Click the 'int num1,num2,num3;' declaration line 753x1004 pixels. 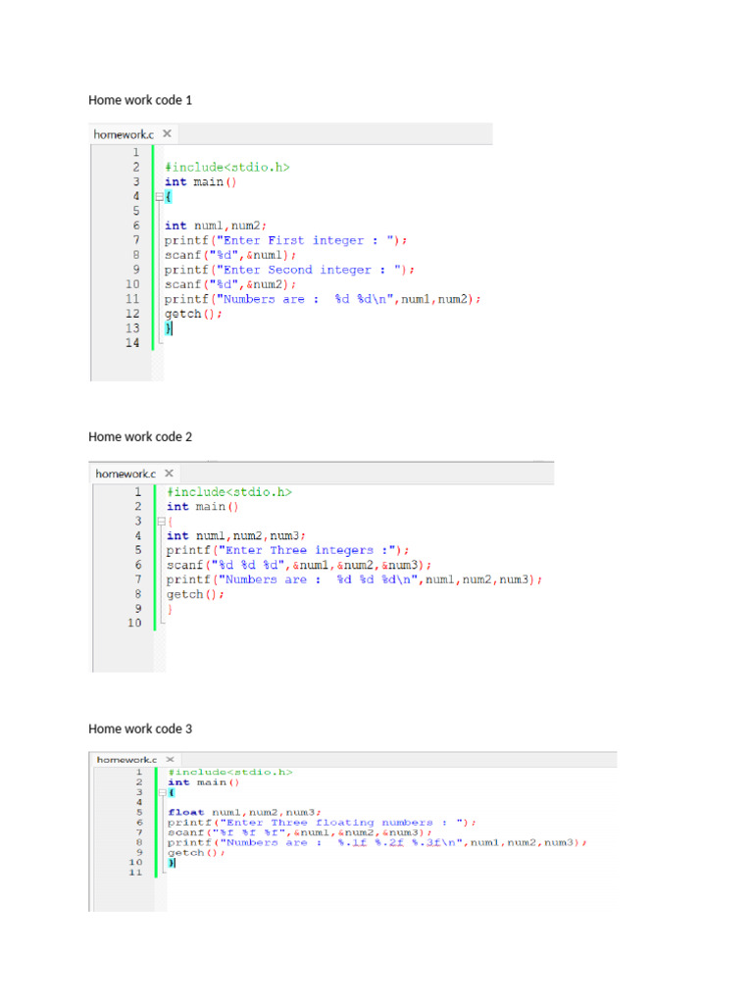tap(235, 536)
